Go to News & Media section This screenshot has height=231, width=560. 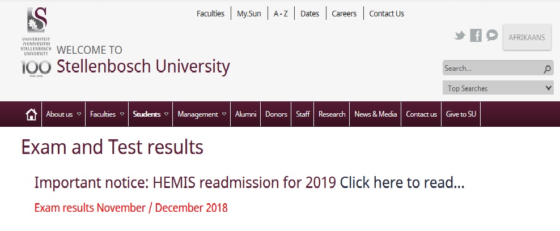click(375, 114)
